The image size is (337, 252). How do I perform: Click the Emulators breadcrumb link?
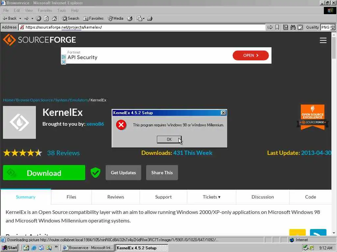[79, 100]
